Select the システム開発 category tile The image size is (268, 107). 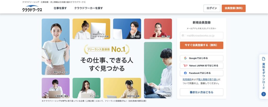coord(158,70)
